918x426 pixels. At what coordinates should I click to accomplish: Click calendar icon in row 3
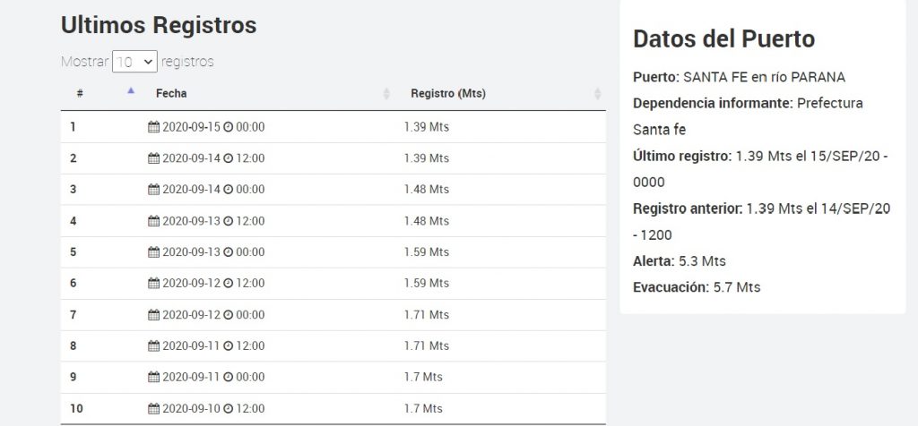click(153, 190)
